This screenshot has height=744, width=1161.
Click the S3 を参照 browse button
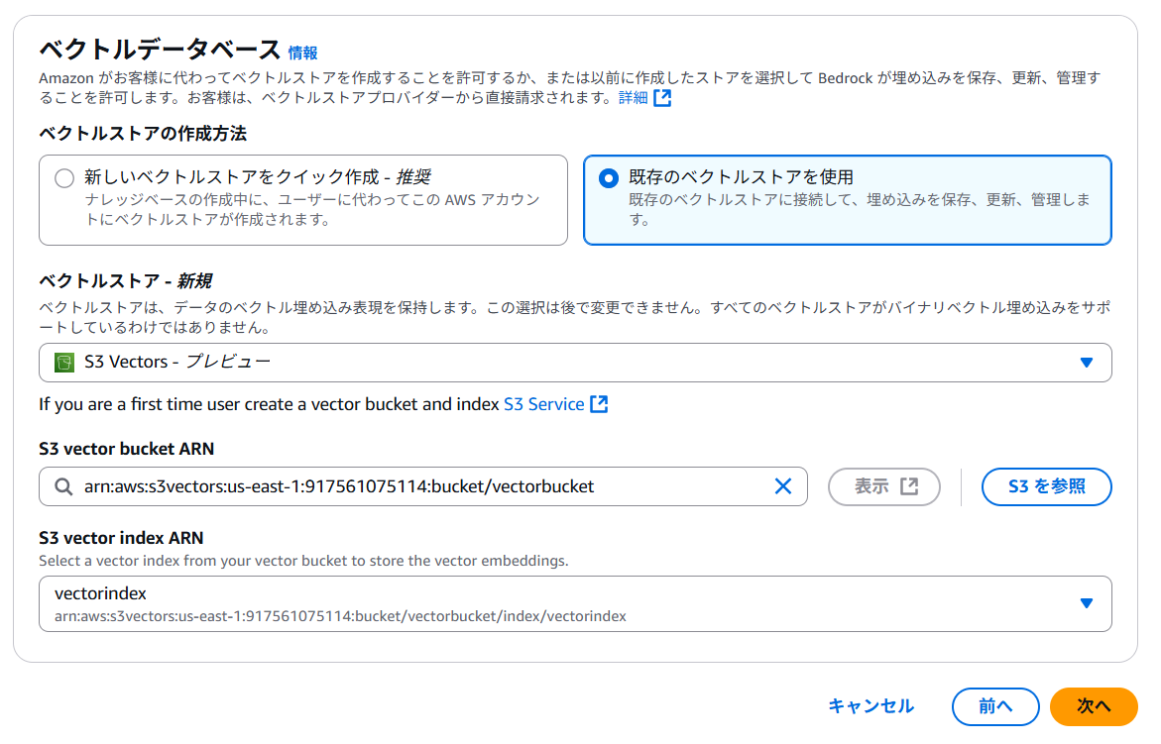click(x=1046, y=486)
